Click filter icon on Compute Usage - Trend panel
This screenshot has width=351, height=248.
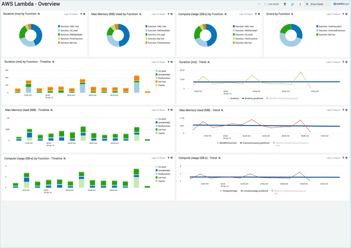[343, 158]
